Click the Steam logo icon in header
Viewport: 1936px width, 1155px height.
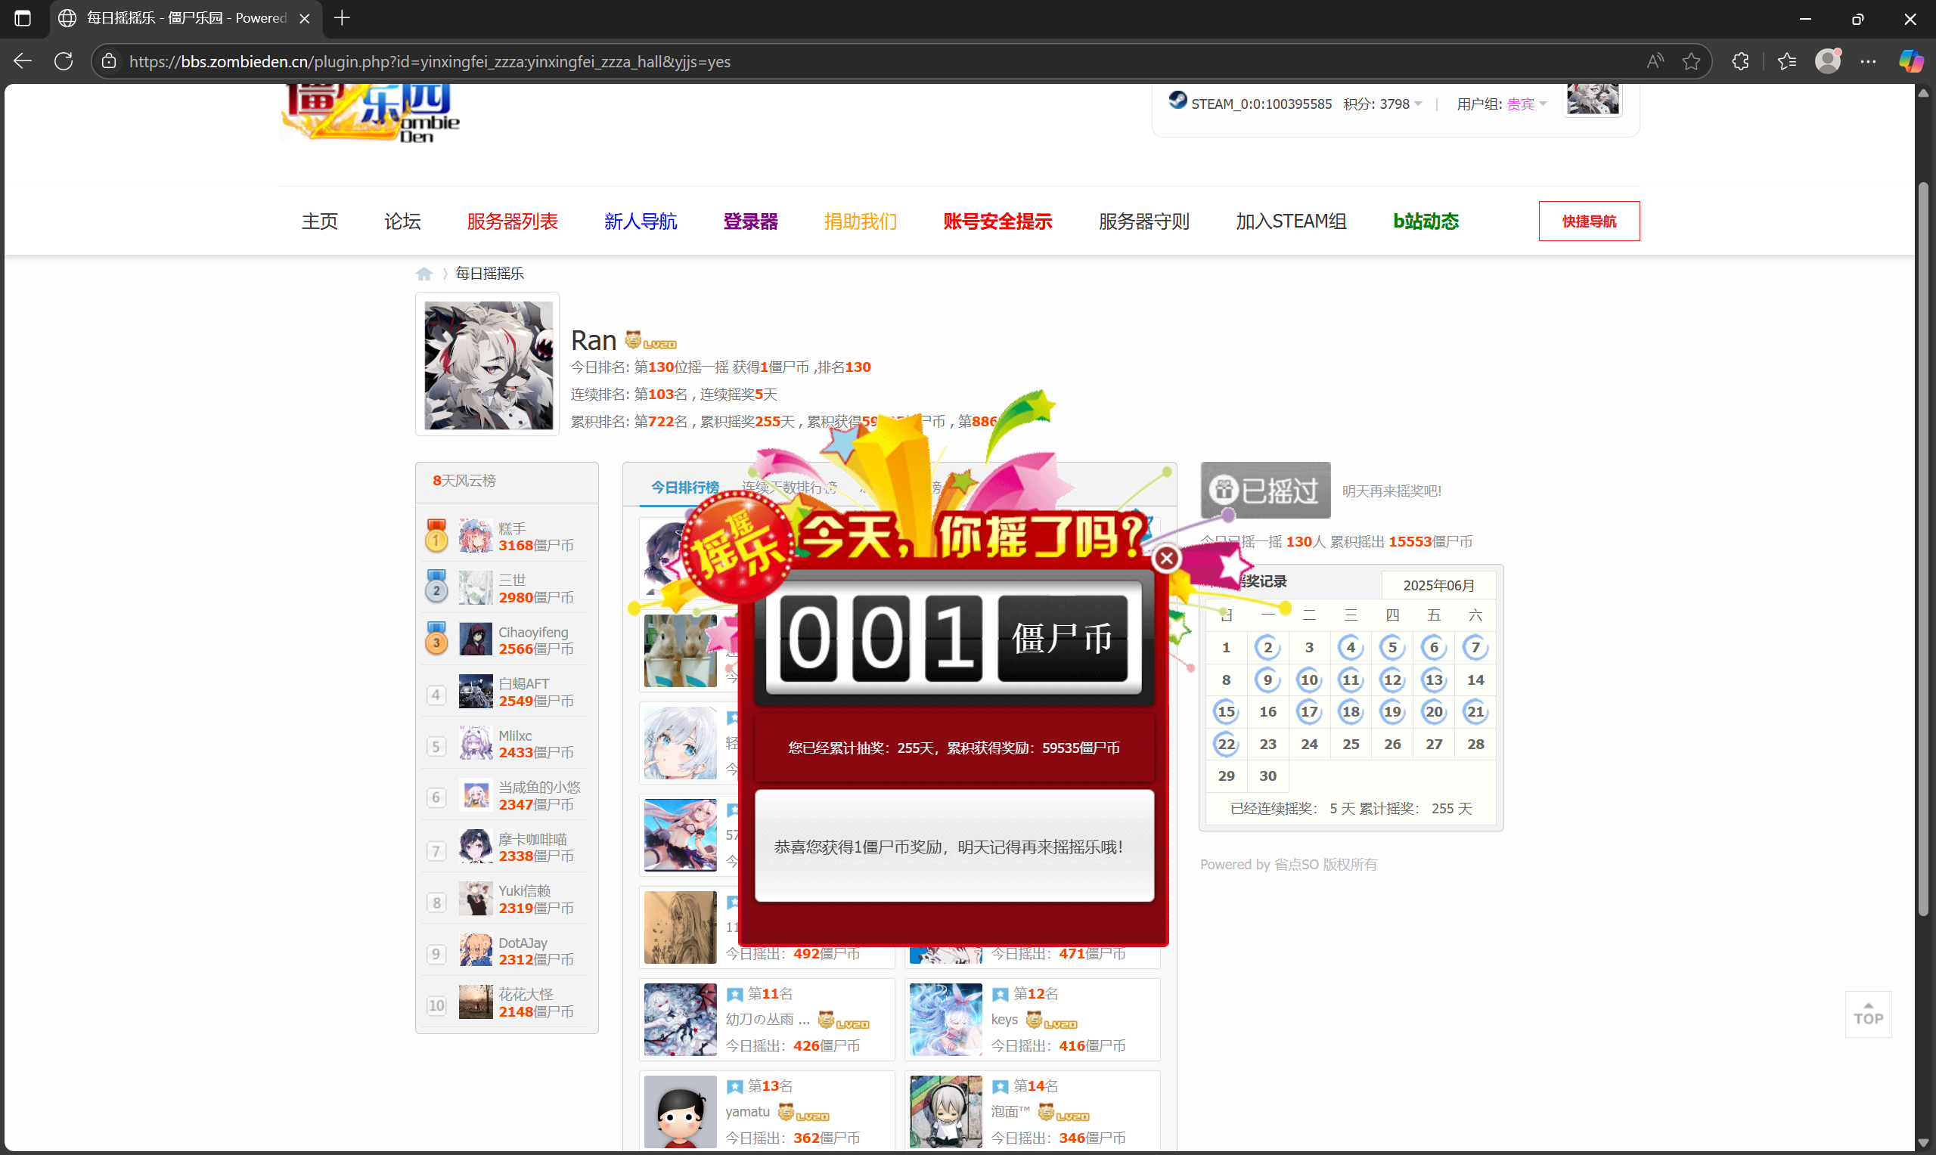click(1177, 101)
